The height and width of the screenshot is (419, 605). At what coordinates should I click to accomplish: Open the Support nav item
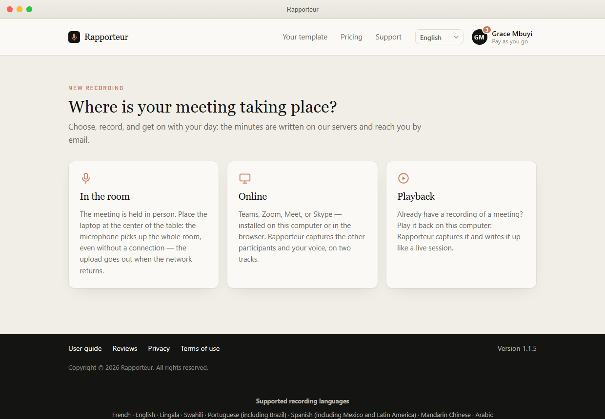click(x=388, y=37)
